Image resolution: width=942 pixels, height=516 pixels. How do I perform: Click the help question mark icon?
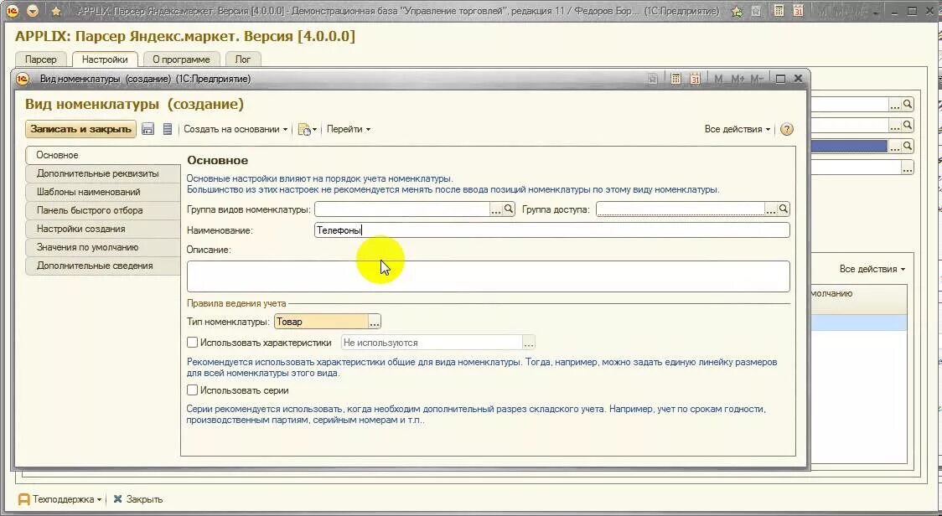point(786,129)
